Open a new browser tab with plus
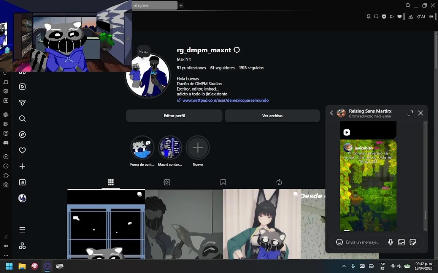This screenshot has height=273, width=438. (x=181, y=5)
